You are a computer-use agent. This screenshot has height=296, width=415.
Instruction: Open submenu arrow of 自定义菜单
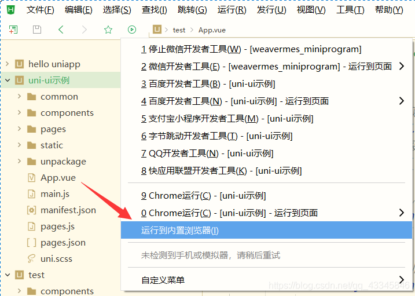point(402,280)
